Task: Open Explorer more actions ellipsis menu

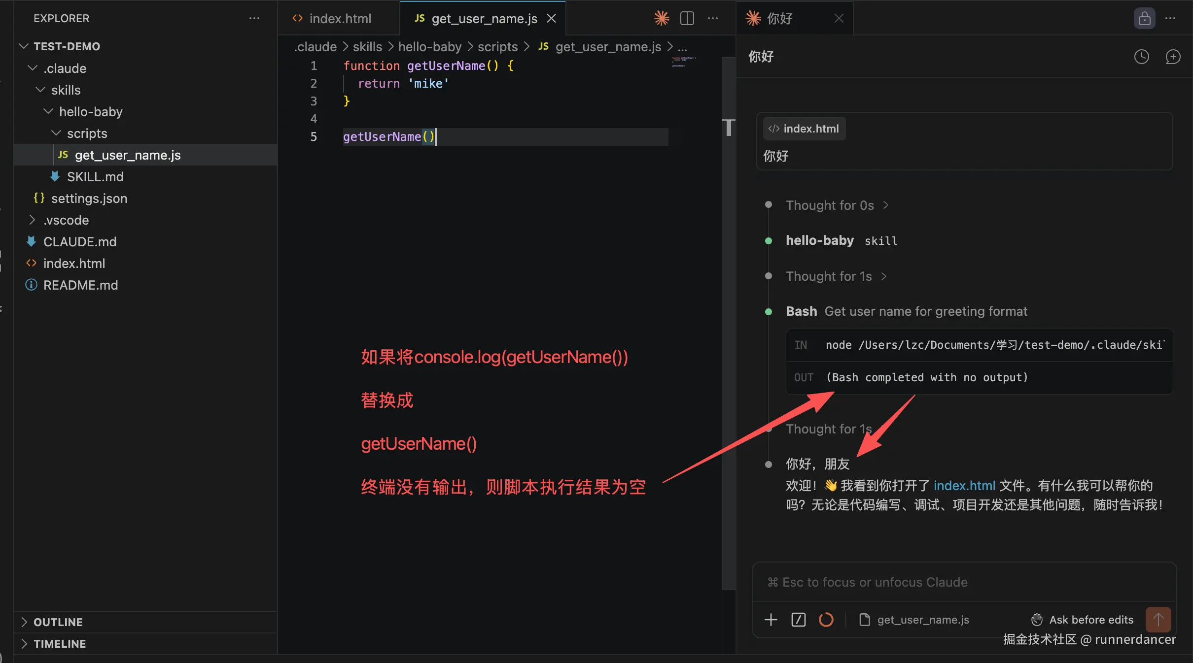Action: (254, 18)
